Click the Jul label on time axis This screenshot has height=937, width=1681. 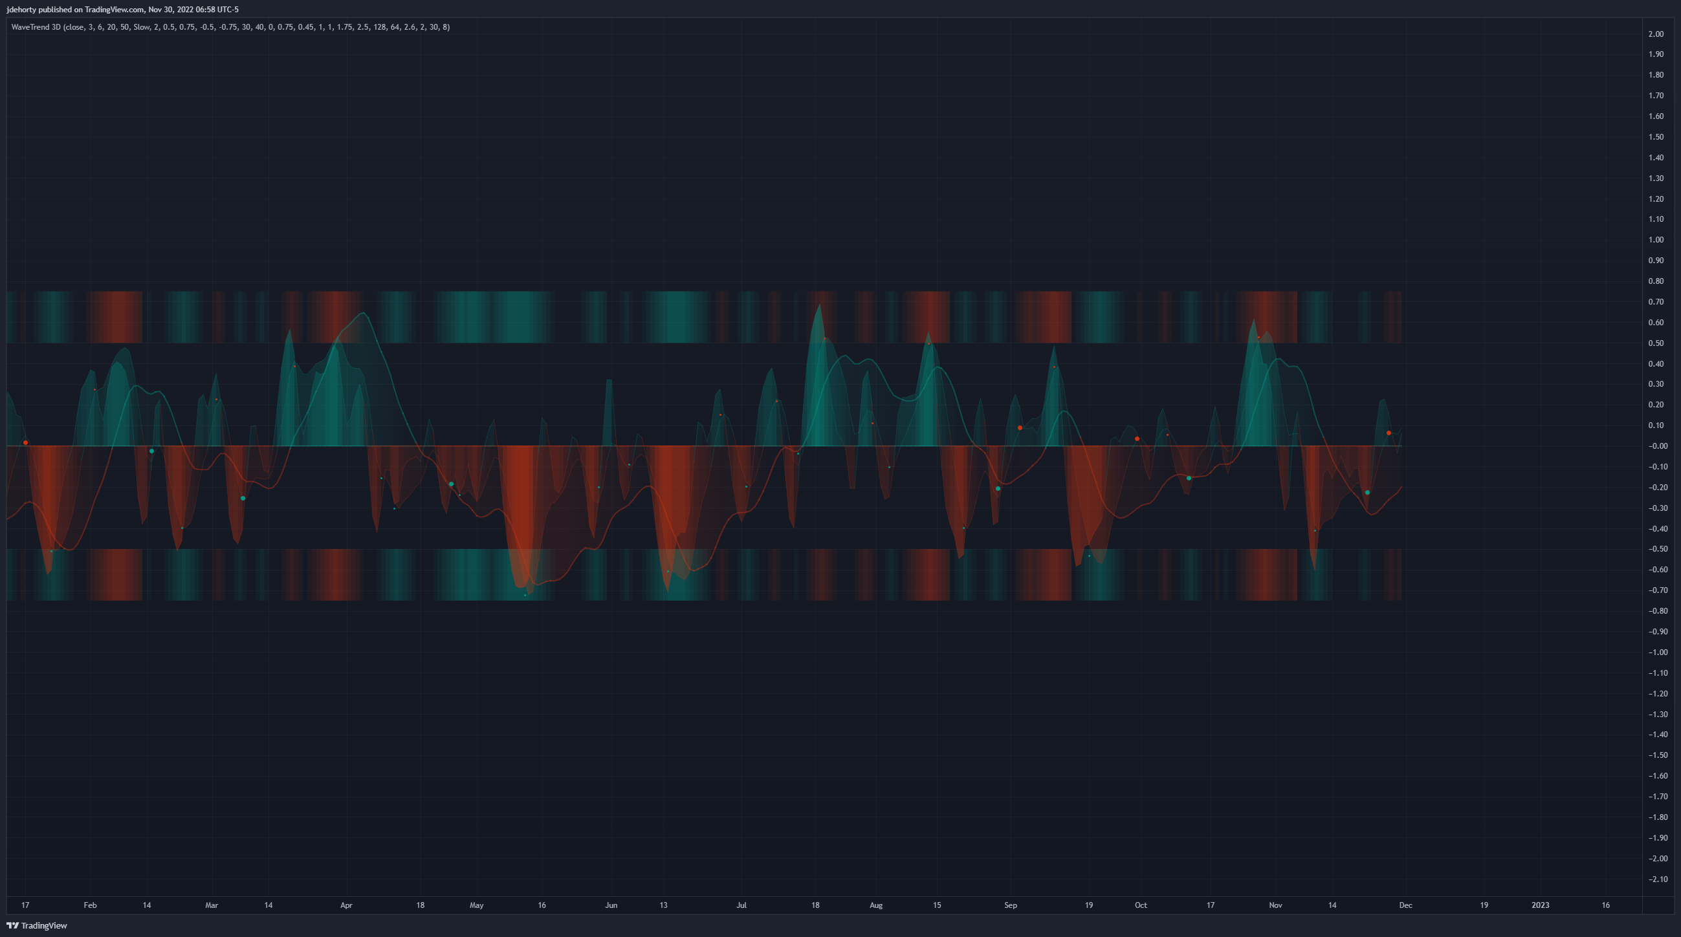742,905
